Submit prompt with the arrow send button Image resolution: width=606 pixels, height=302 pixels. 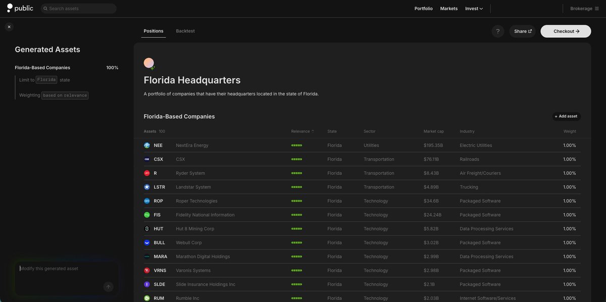click(108, 287)
